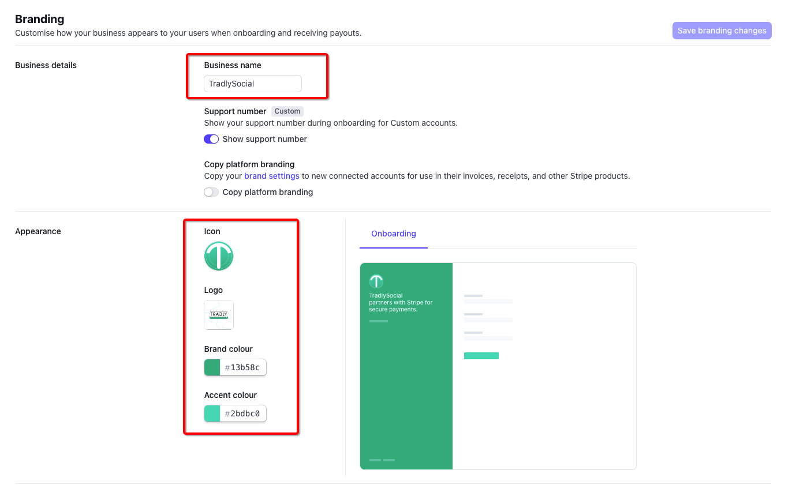The width and height of the screenshot is (792, 489).
Task: Click the Branding page heading
Action: (x=40, y=20)
